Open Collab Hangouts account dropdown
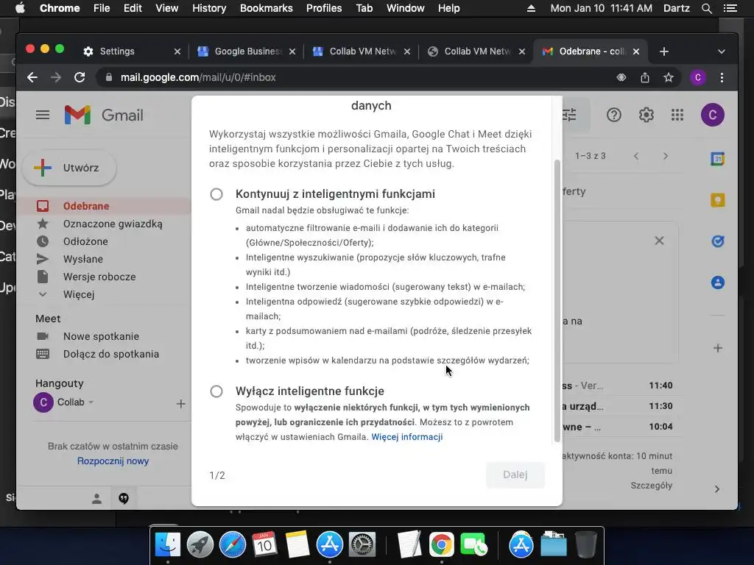 91,402
